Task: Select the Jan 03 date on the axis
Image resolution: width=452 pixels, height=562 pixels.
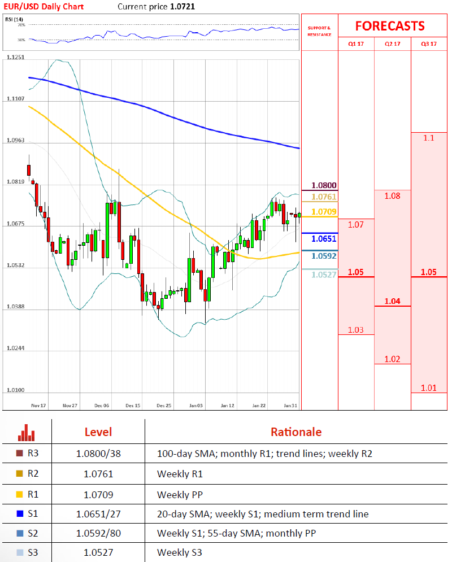Action: click(x=197, y=406)
